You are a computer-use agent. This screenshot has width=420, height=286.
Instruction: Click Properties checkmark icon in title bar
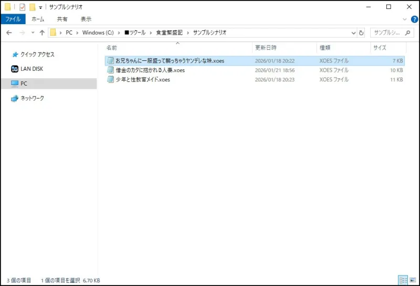[23, 7]
